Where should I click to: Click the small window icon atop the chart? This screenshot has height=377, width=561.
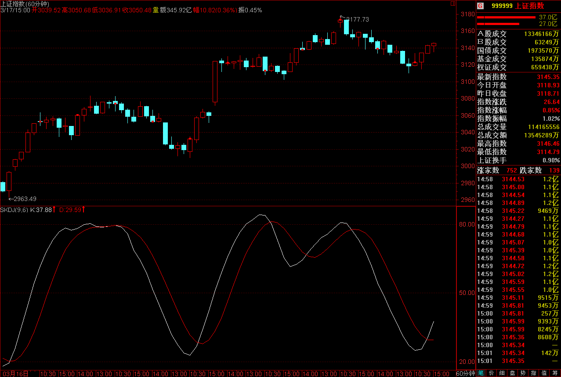tap(453, 4)
